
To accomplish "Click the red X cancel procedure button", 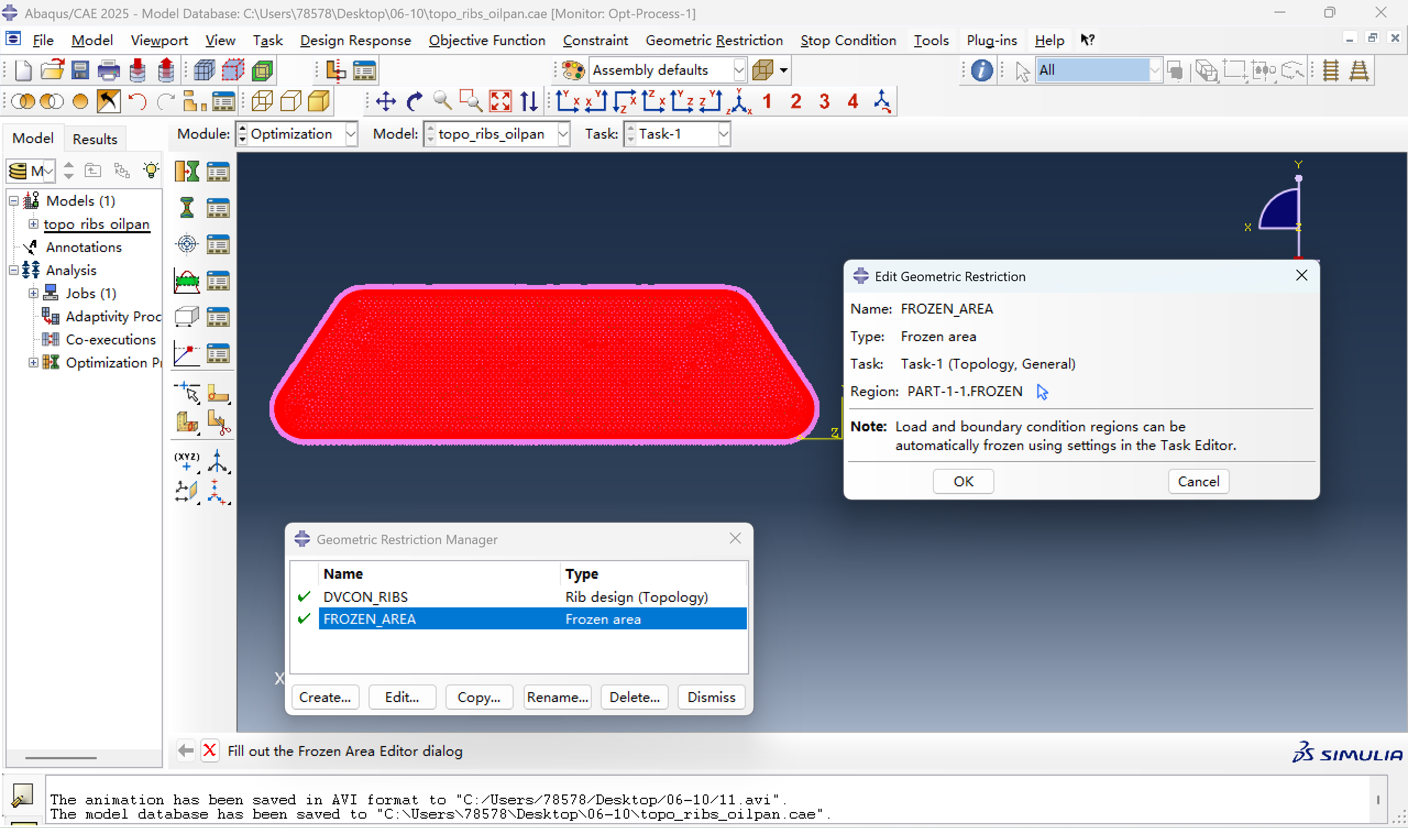I will [210, 750].
